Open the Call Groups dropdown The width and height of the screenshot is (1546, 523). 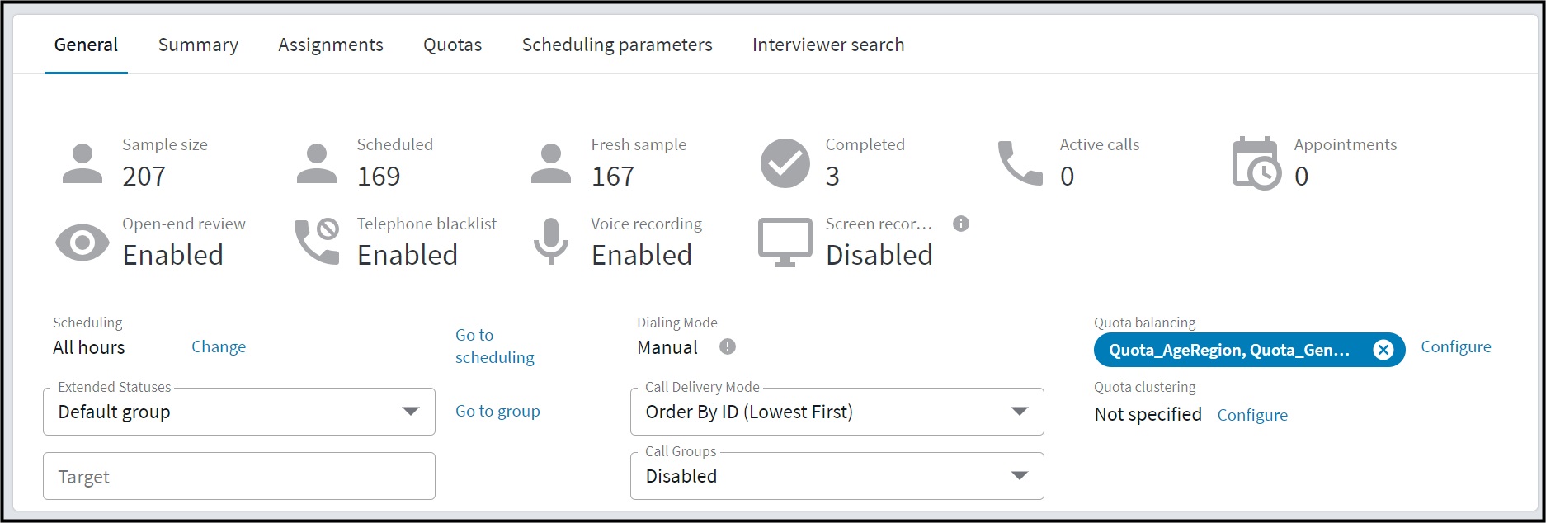pos(837,476)
